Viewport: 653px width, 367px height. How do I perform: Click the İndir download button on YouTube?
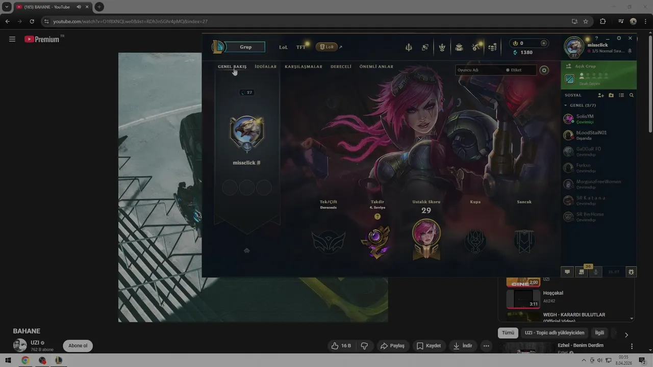click(x=462, y=346)
